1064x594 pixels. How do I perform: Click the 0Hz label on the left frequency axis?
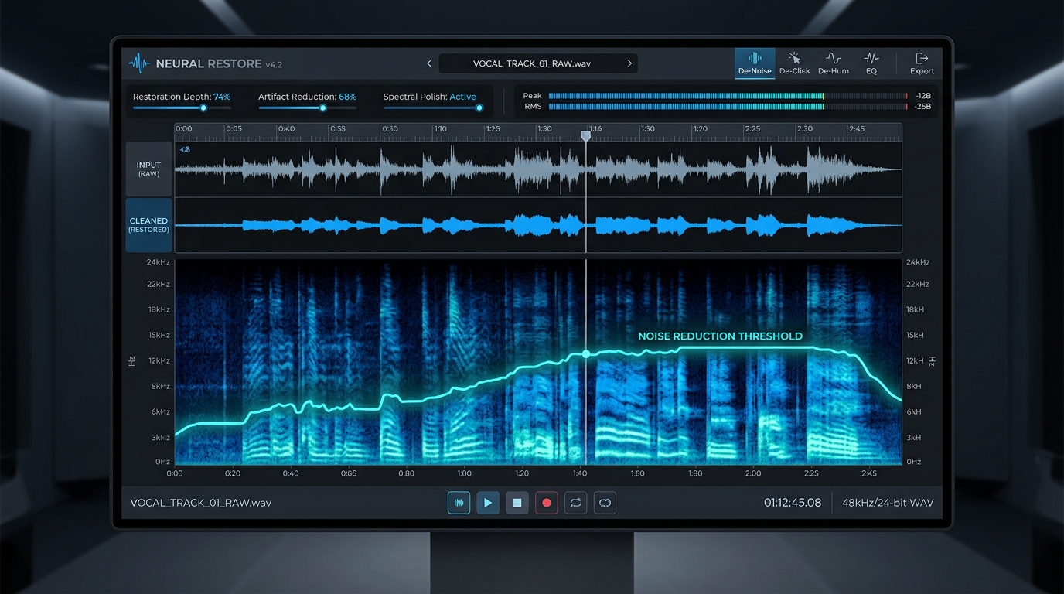click(x=162, y=462)
